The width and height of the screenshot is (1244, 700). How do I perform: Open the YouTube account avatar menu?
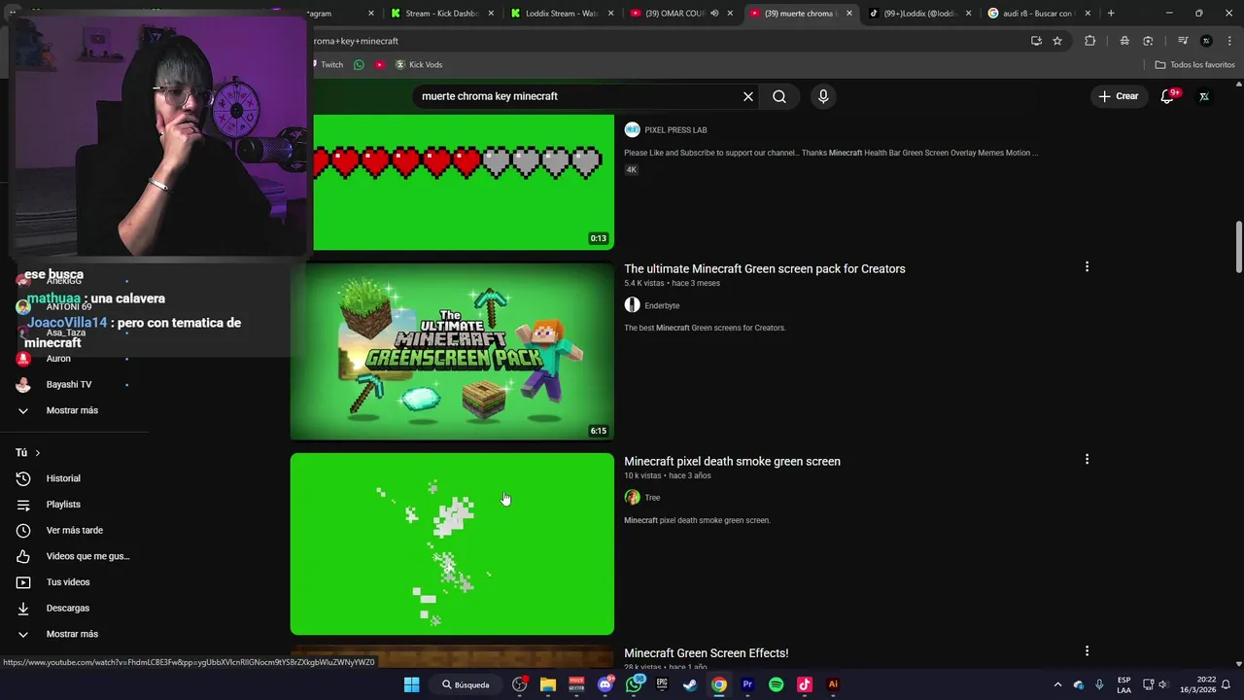(1204, 96)
